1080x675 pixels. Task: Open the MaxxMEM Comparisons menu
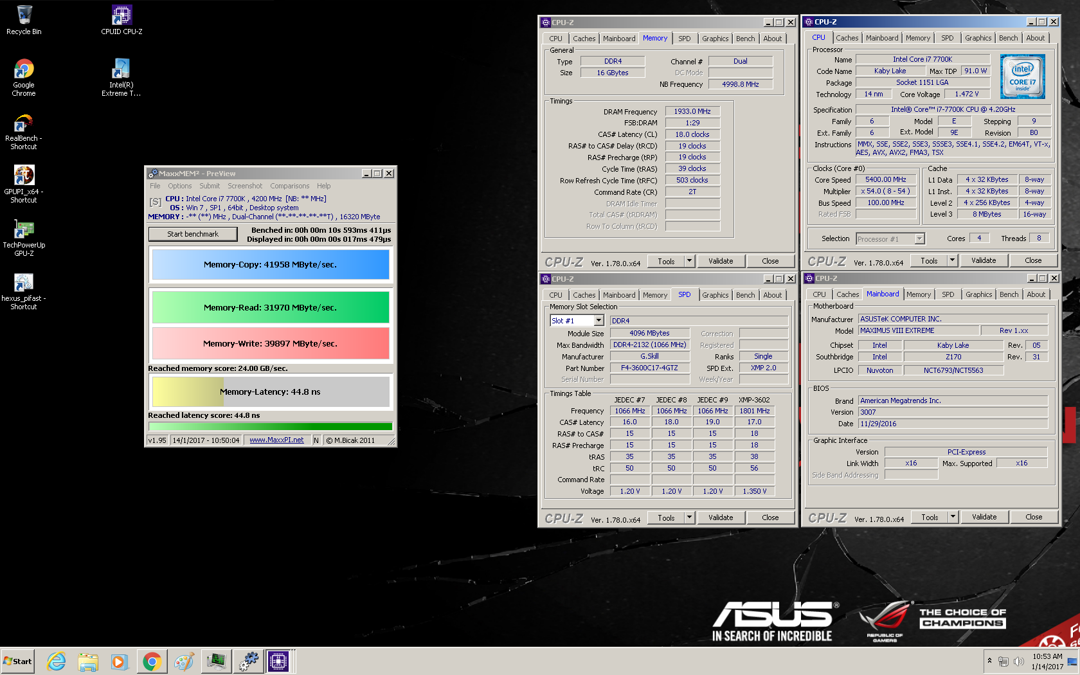(289, 186)
